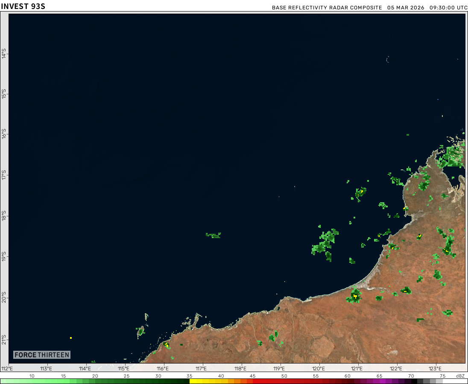Click the green radar cluster in the far northeast corner
The width and height of the screenshot is (468, 384).
click(x=451, y=156)
